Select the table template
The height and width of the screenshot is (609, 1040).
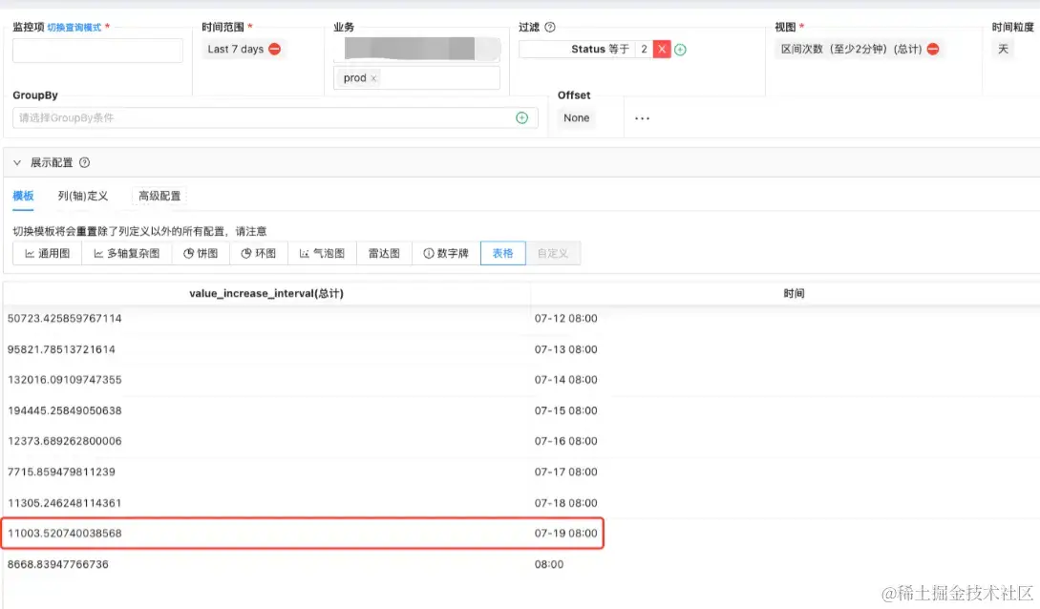point(502,253)
